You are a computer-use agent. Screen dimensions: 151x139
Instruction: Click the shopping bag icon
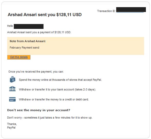(13, 79)
